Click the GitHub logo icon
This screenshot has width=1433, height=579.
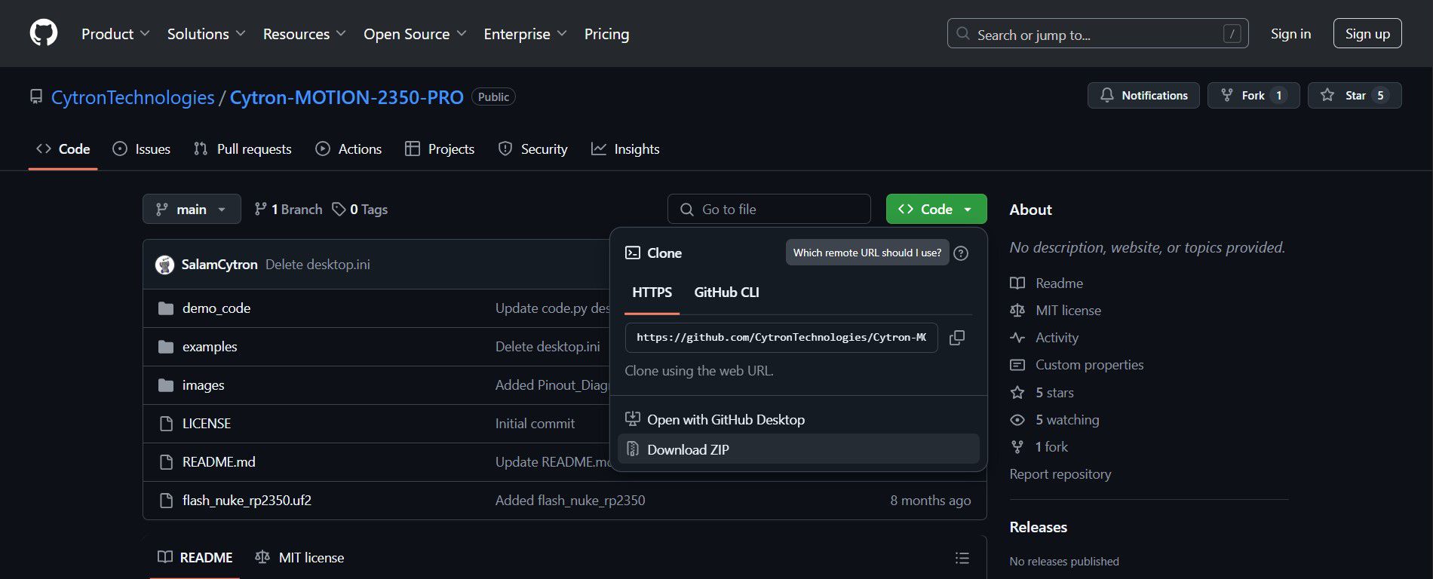click(44, 33)
